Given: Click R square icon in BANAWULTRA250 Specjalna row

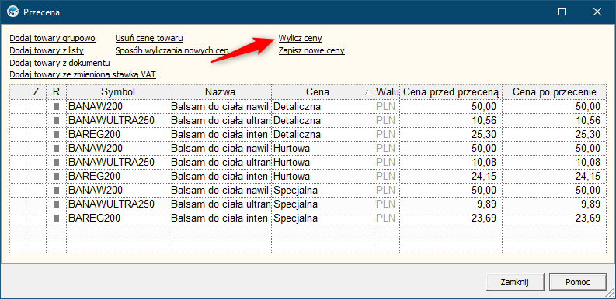Looking at the screenshot, I should 56,204.
